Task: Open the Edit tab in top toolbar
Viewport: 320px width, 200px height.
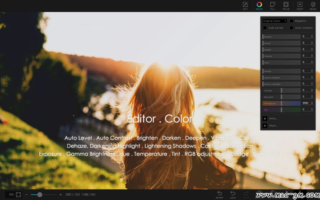Action: [245, 6]
